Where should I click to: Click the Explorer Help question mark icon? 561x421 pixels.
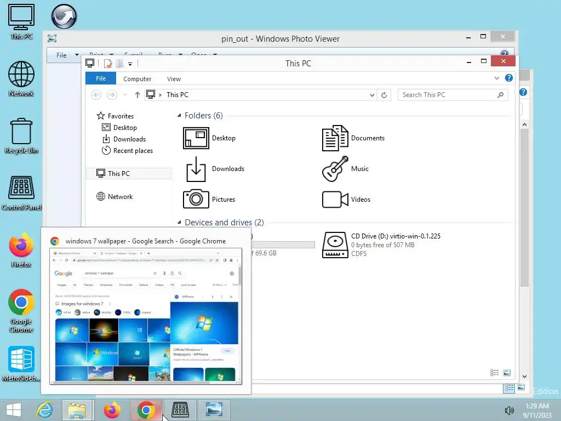point(509,78)
